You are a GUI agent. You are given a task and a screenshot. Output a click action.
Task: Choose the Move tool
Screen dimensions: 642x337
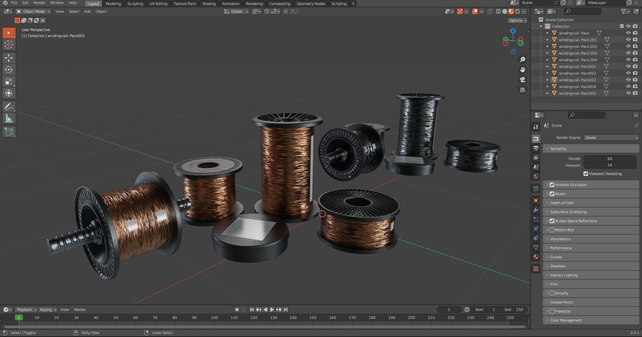[9, 58]
